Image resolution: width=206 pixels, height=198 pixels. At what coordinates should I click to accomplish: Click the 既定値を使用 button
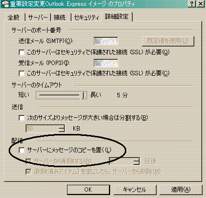point(168,41)
